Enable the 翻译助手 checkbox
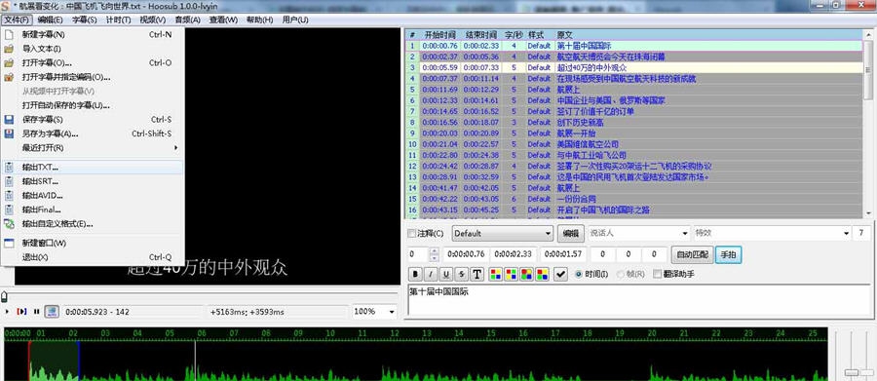The image size is (877, 381). click(x=657, y=274)
